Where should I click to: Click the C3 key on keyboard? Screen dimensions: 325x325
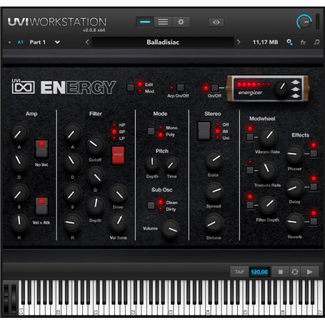point(171,310)
